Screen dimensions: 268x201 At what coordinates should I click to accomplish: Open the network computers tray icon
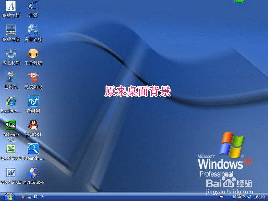point(234,197)
